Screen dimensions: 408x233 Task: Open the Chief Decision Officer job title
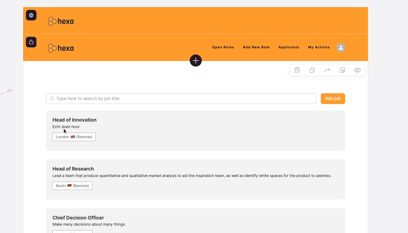tap(78, 218)
